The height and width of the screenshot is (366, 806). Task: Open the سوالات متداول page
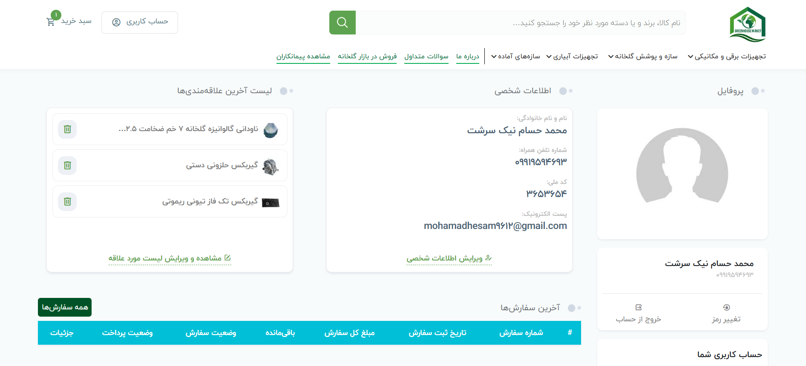coord(426,56)
